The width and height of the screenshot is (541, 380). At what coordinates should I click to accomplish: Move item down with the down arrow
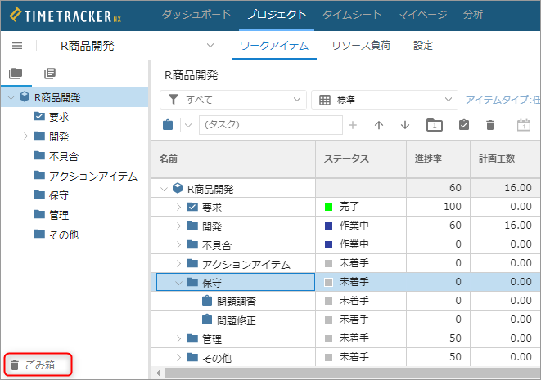coord(405,125)
